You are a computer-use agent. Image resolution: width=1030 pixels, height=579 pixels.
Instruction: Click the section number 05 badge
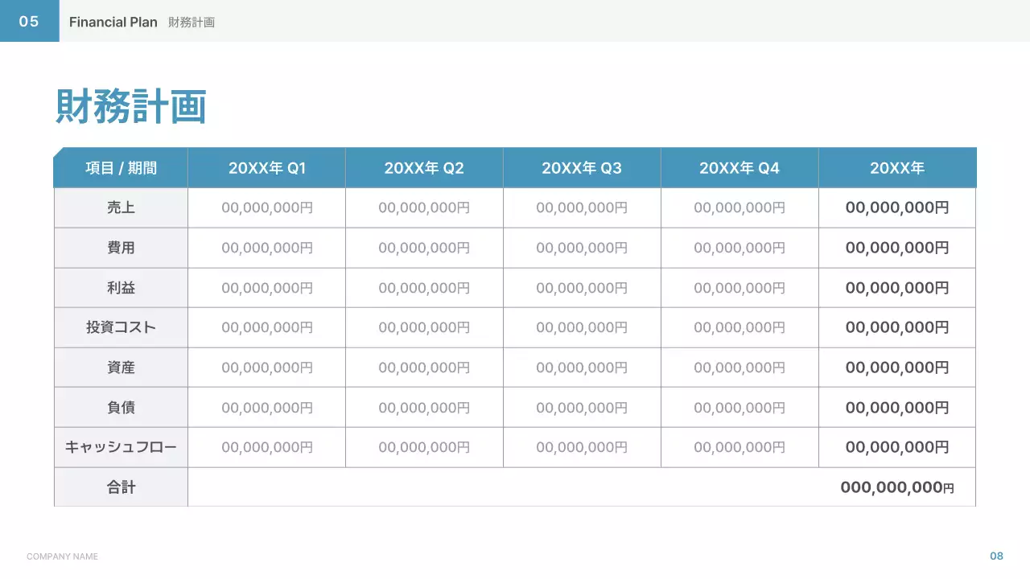(29, 22)
